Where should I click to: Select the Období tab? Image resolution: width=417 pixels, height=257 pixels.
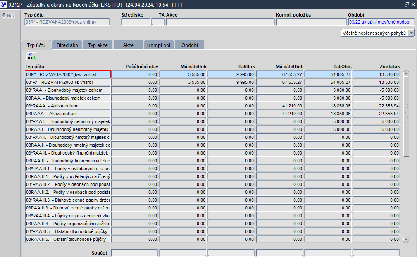190,45
